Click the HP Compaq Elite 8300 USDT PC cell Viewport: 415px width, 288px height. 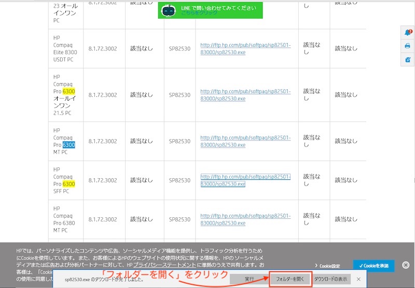point(66,48)
